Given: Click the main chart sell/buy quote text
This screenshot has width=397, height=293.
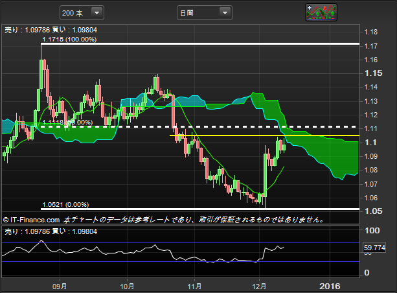Looking at the screenshot, I should coord(51,30).
